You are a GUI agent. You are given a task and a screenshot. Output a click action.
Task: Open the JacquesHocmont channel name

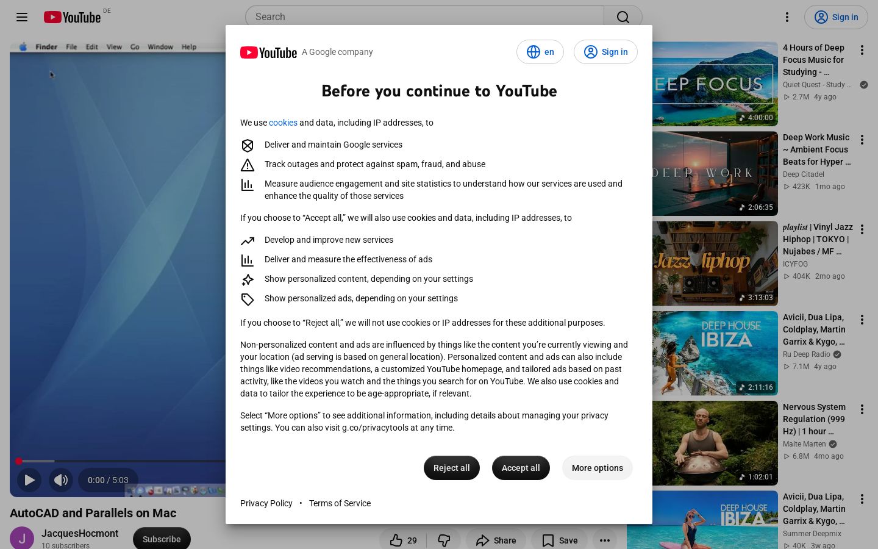click(x=80, y=533)
